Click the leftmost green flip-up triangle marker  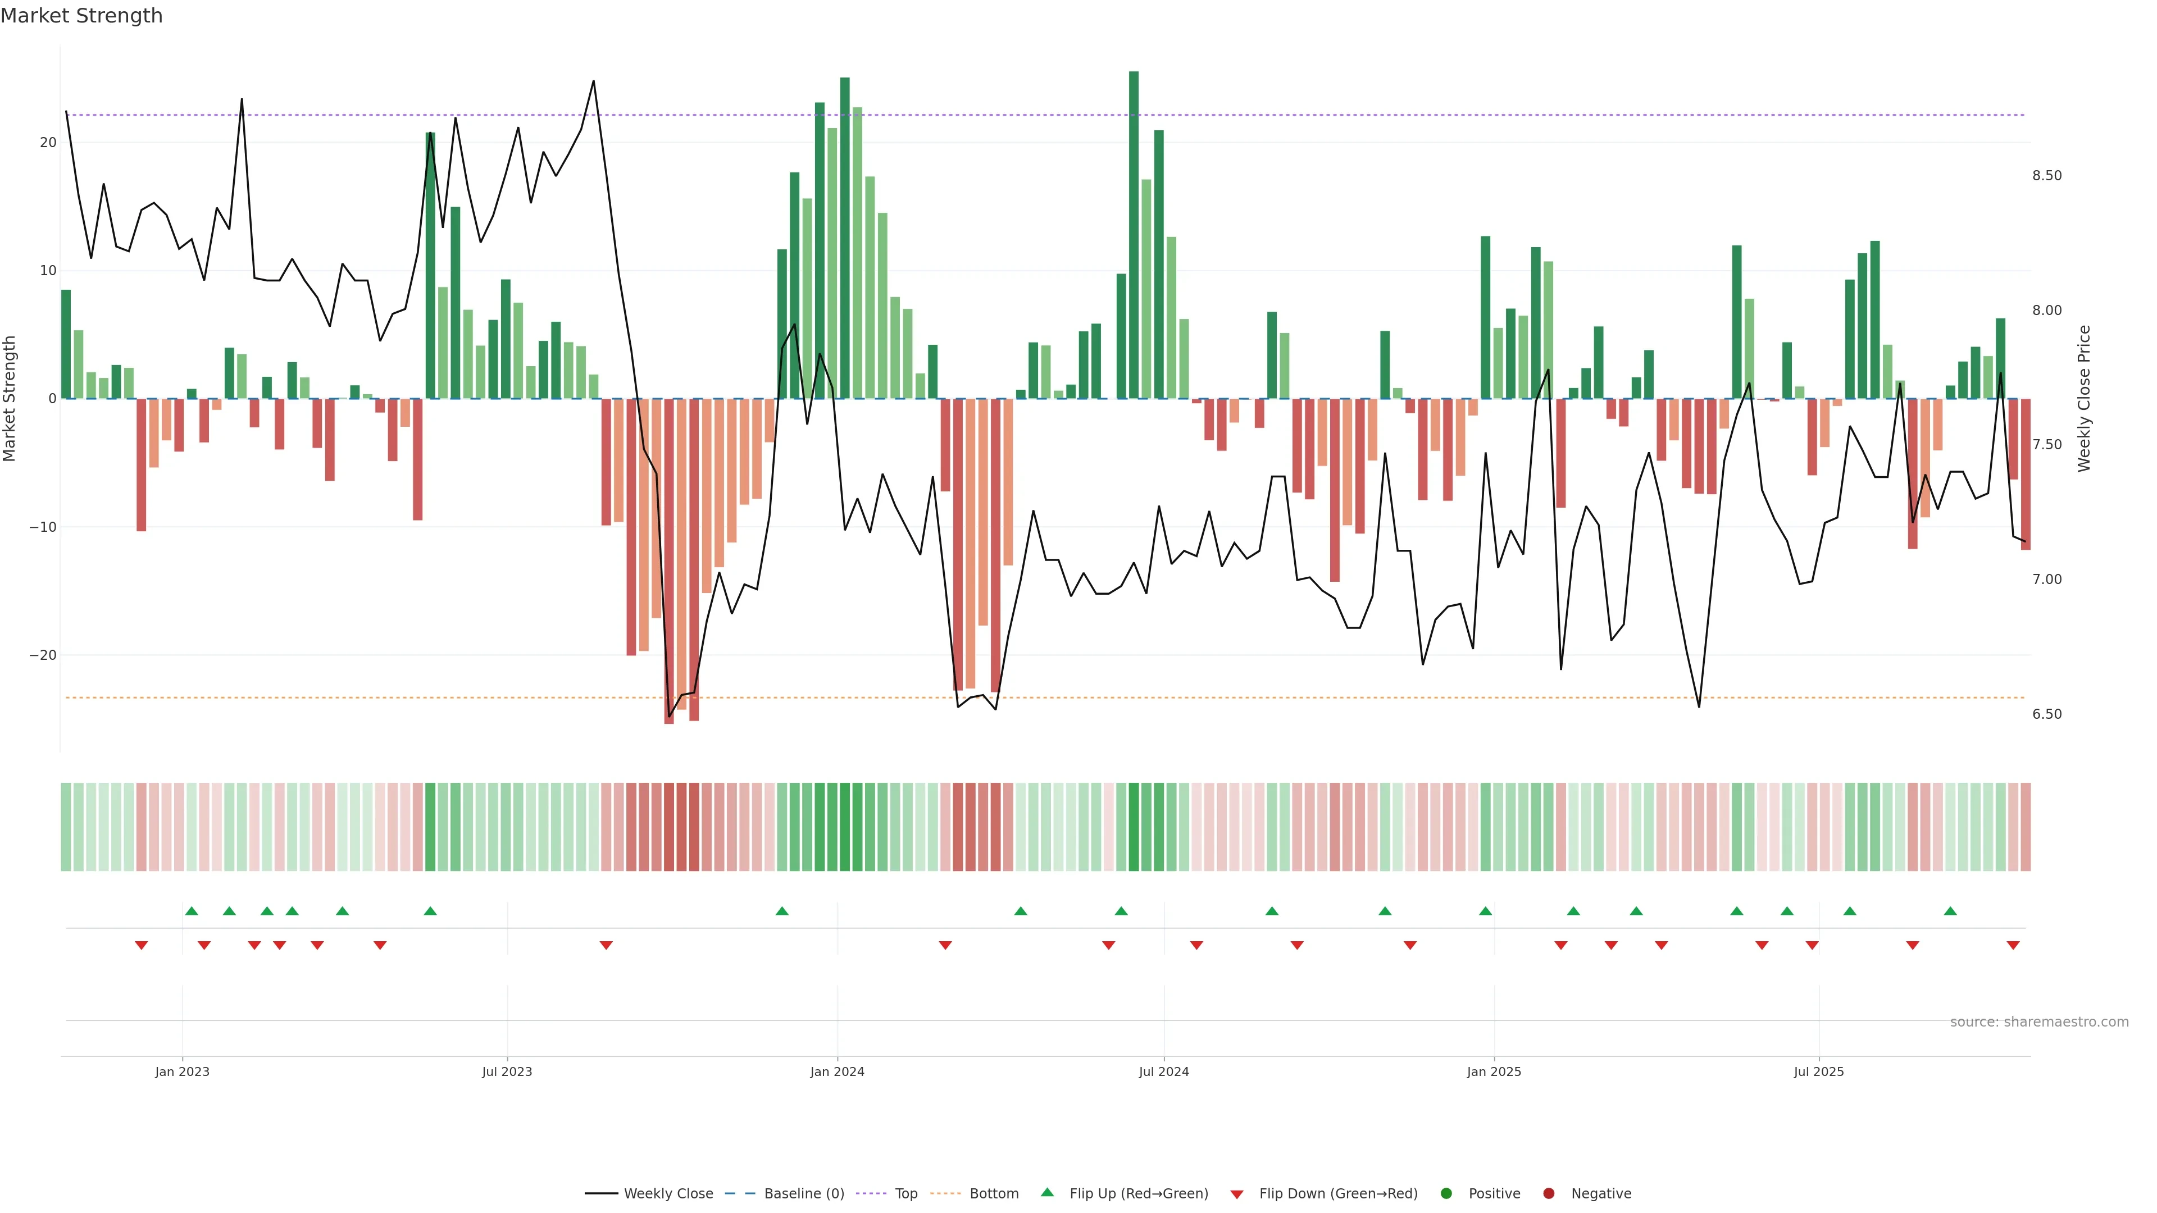[191, 911]
